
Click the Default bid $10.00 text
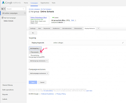coord(57,23)
